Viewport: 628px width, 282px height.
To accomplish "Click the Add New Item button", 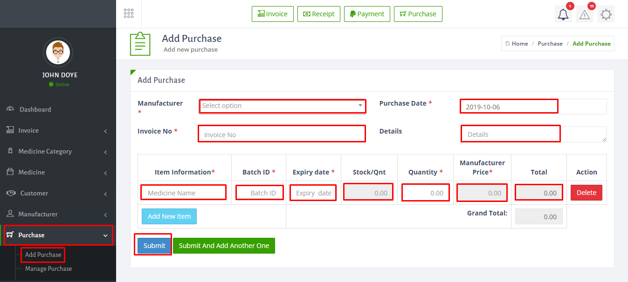I will pyautogui.click(x=169, y=216).
